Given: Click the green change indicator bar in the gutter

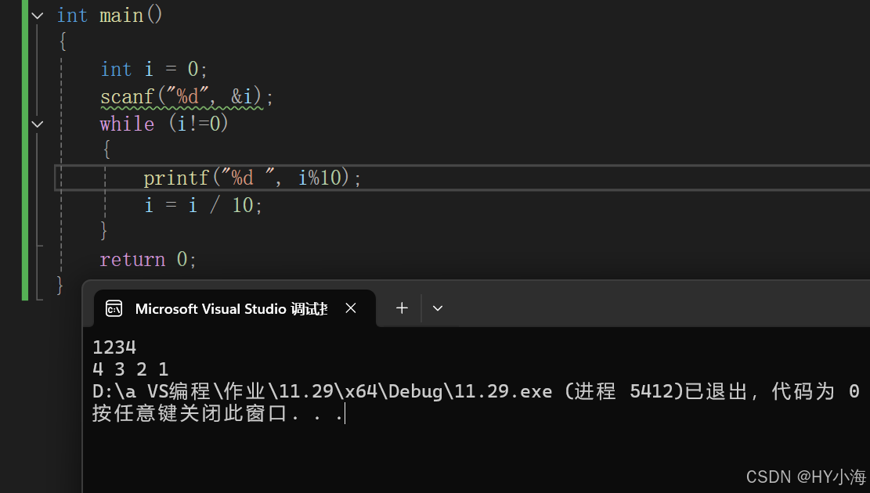Looking at the screenshot, I should tap(24, 149).
